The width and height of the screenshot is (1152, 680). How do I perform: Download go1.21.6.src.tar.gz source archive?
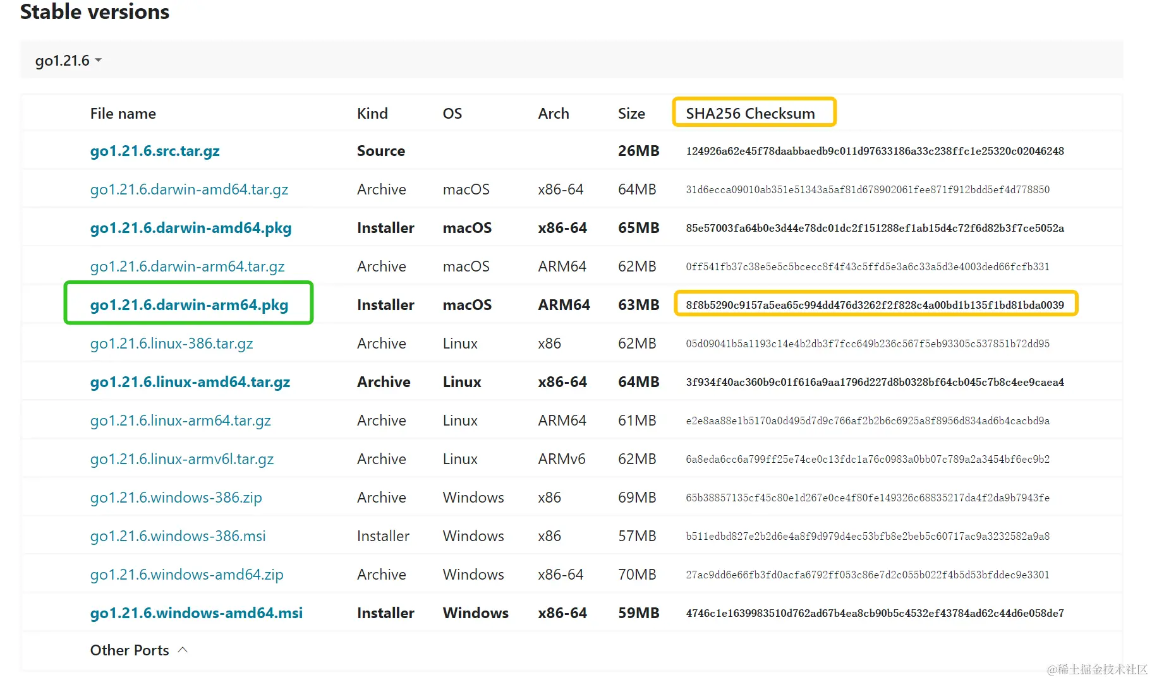155,151
